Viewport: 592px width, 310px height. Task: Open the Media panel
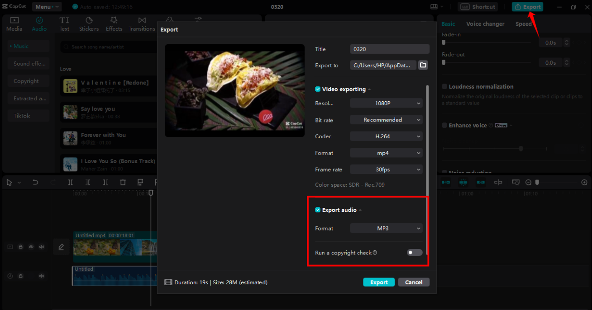tap(14, 24)
